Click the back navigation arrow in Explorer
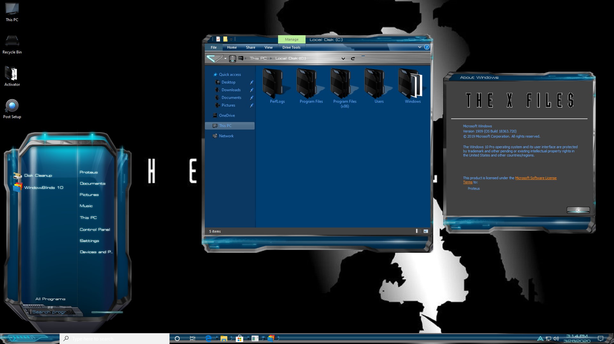 click(x=214, y=58)
